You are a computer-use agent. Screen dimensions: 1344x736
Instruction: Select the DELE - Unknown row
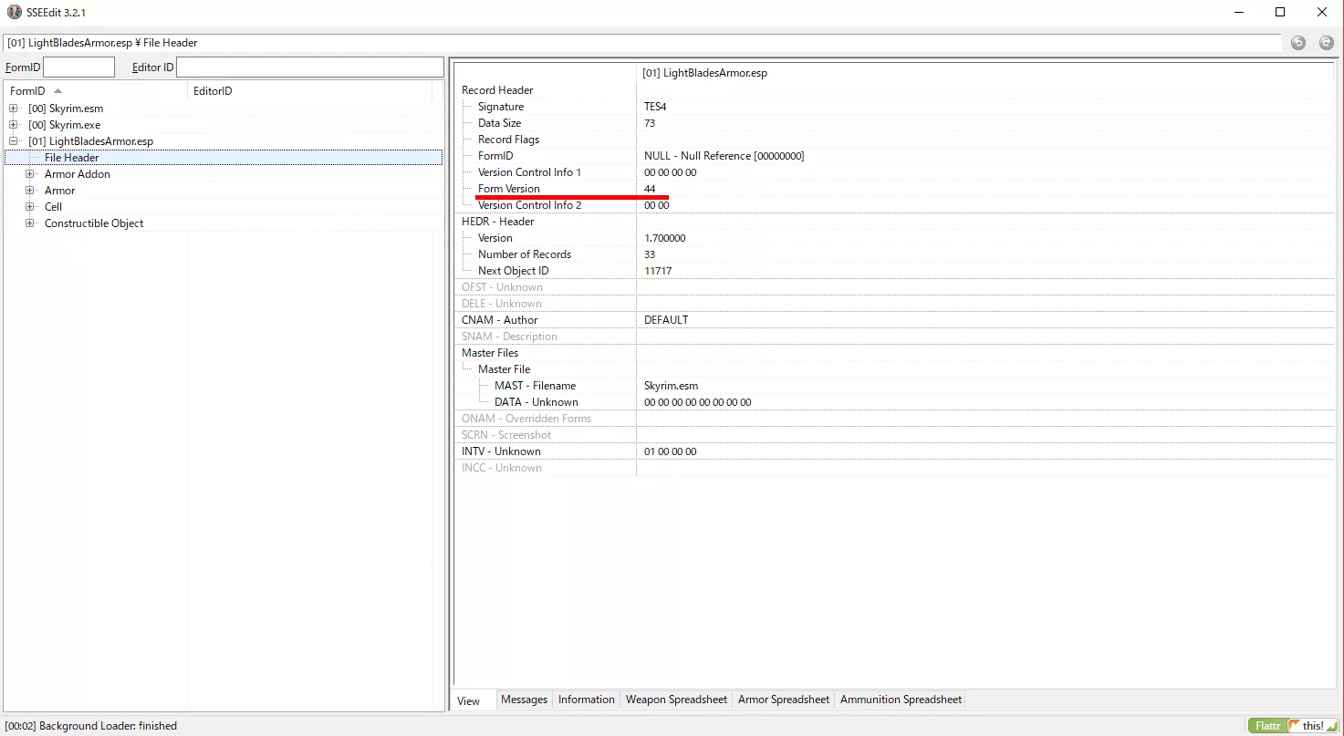click(x=894, y=304)
